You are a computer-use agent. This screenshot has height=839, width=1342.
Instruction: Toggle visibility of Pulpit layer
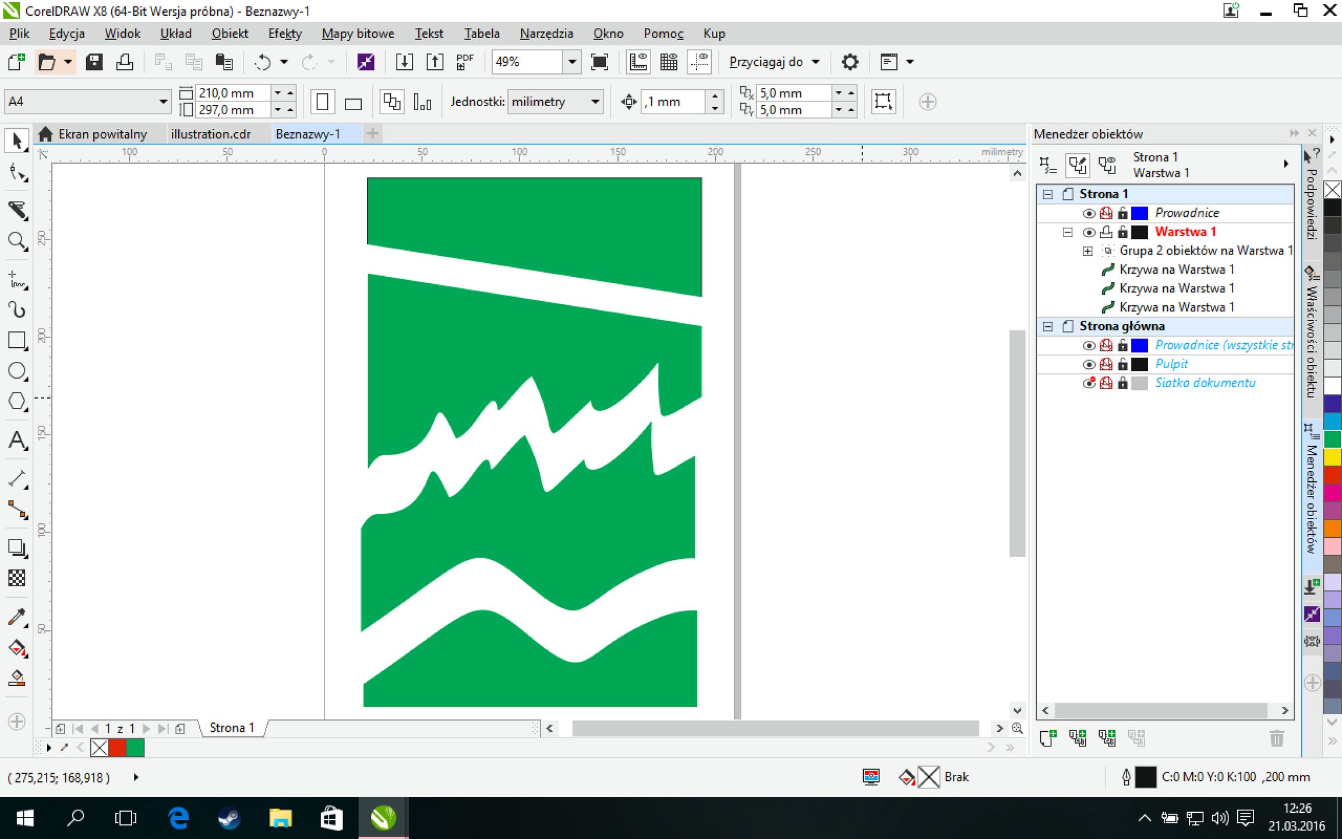(1088, 365)
